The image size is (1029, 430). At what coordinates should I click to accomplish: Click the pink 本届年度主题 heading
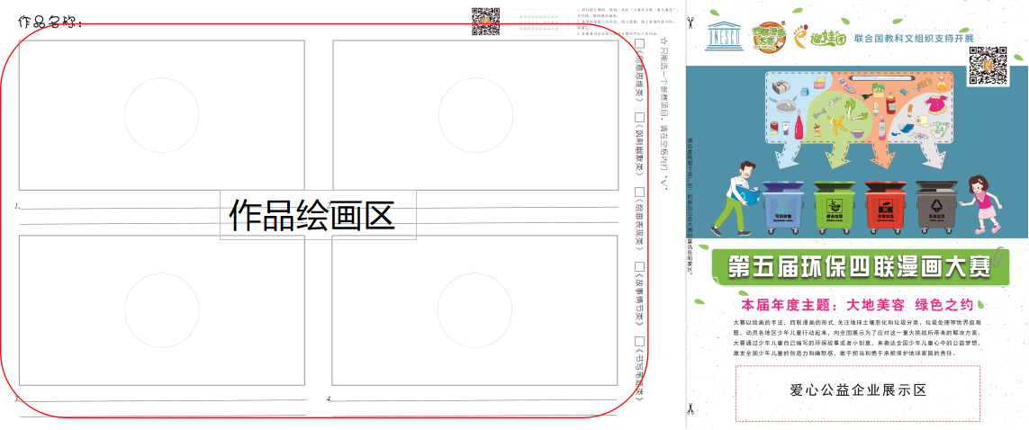[x=856, y=305]
